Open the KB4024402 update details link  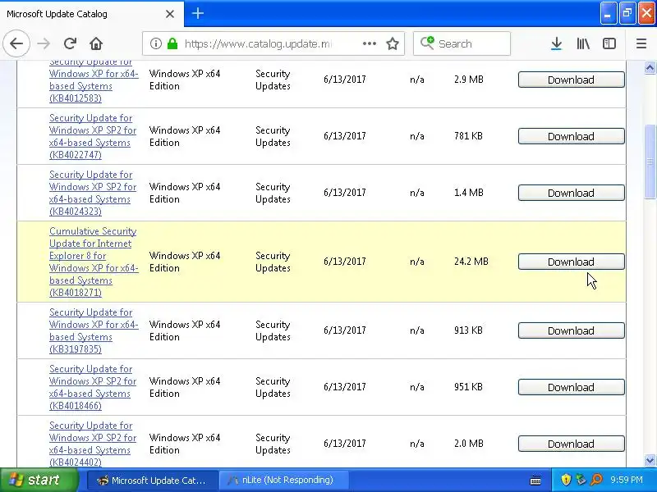[x=93, y=444]
